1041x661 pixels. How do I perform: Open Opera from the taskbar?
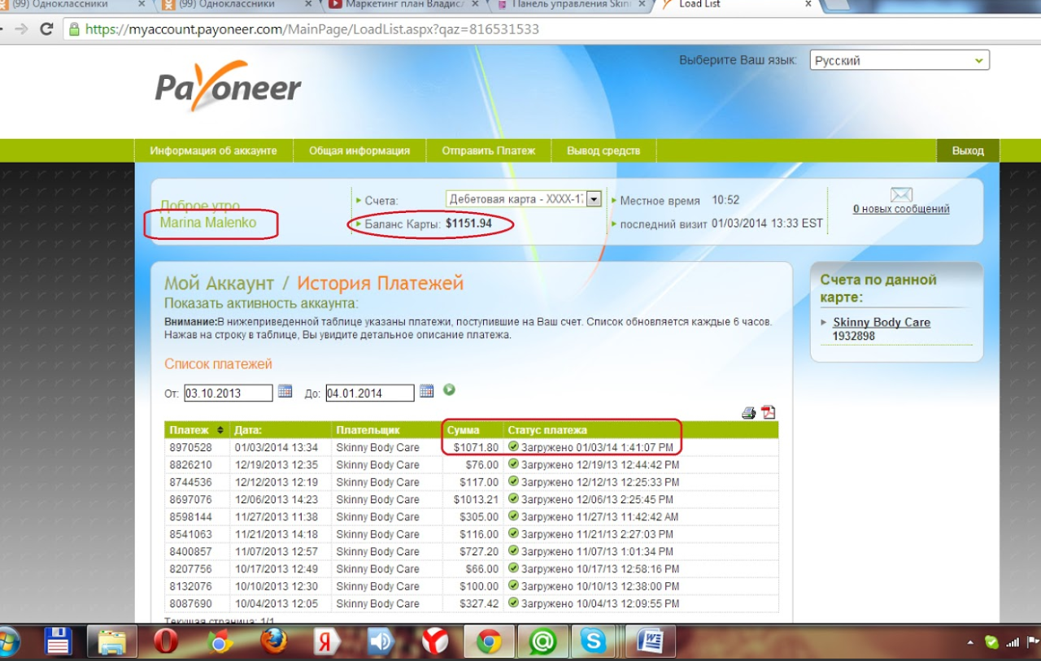pos(166,642)
